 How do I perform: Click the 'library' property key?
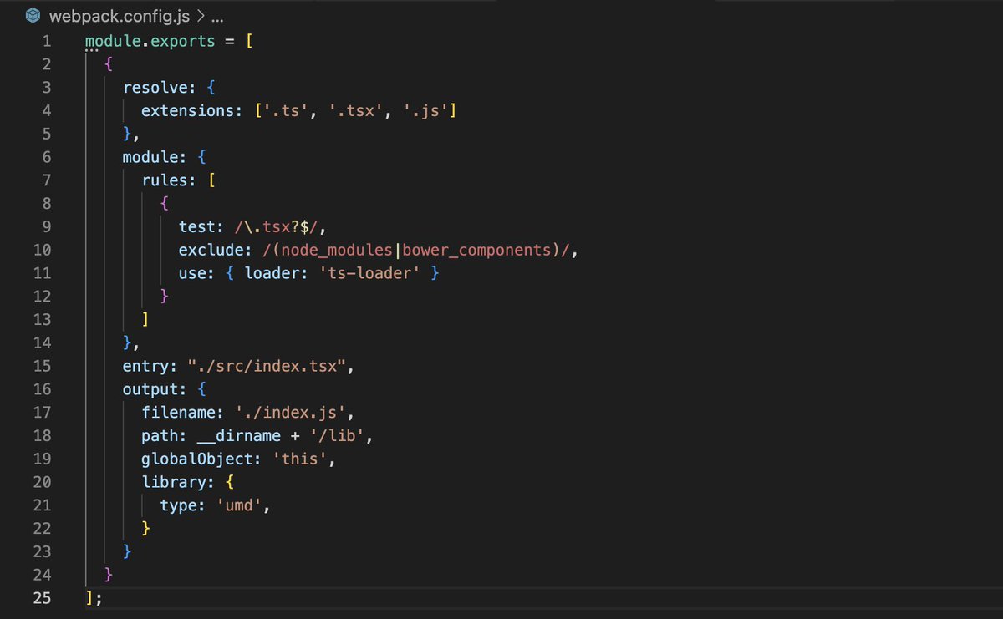pos(173,482)
